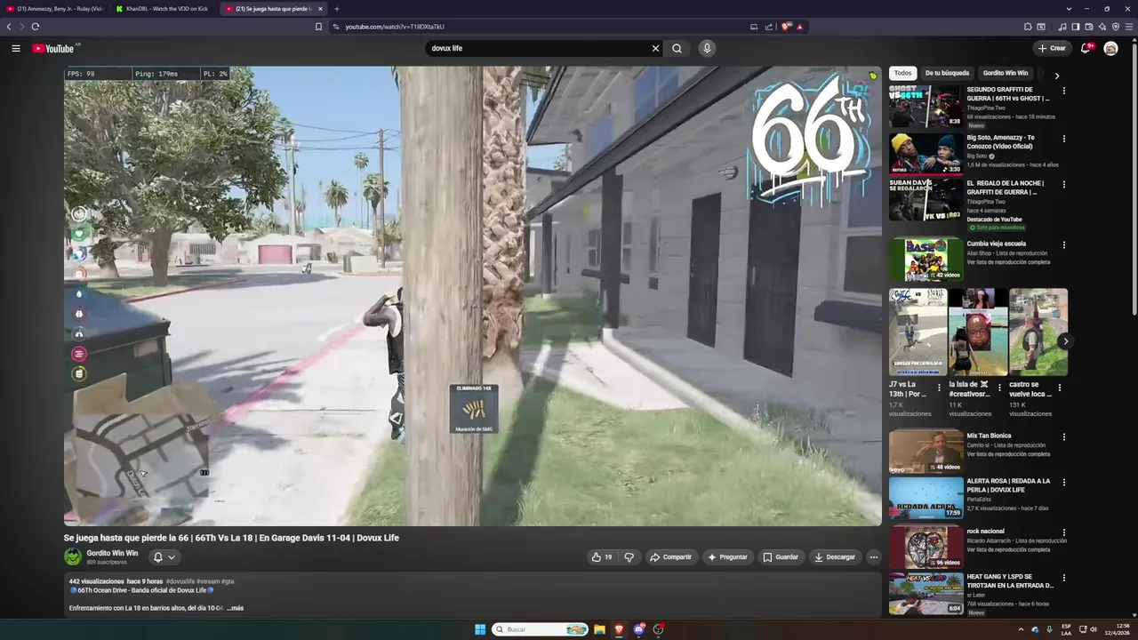Click the page vertical scrollbar
Viewport: 1138px width, 640px height.
[1134, 178]
